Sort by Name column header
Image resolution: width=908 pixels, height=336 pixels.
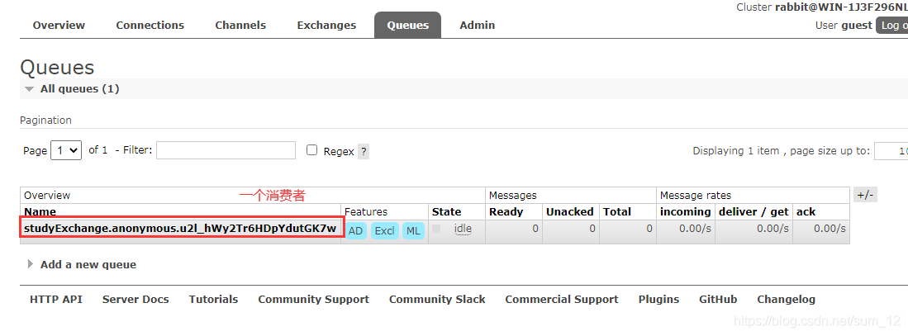(40, 211)
